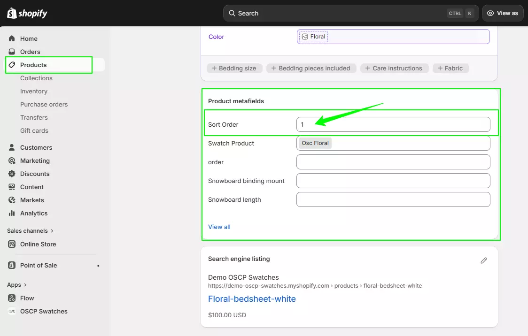The height and width of the screenshot is (336, 528).
Task: Select the Floral color swatch chip
Action: click(313, 37)
